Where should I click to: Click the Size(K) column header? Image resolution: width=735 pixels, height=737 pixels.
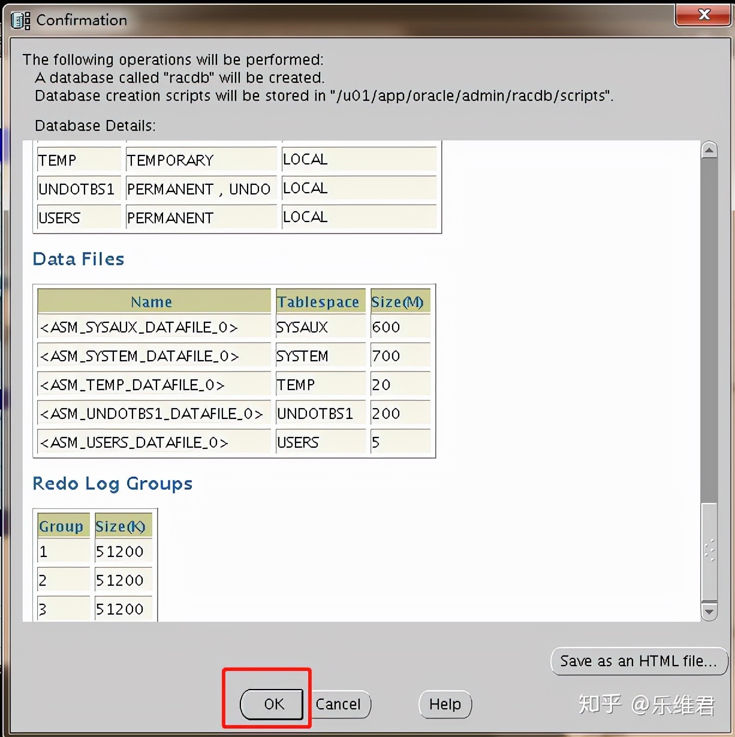point(123,526)
